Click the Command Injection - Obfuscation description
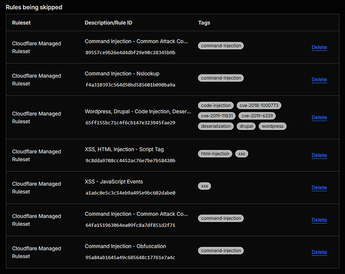This screenshot has height=274, width=345. pyautogui.click(x=125, y=246)
